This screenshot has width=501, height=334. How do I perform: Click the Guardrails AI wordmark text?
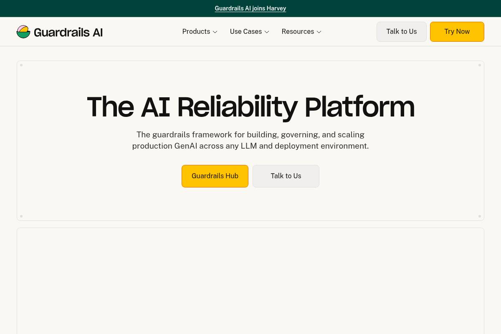pos(68,32)
